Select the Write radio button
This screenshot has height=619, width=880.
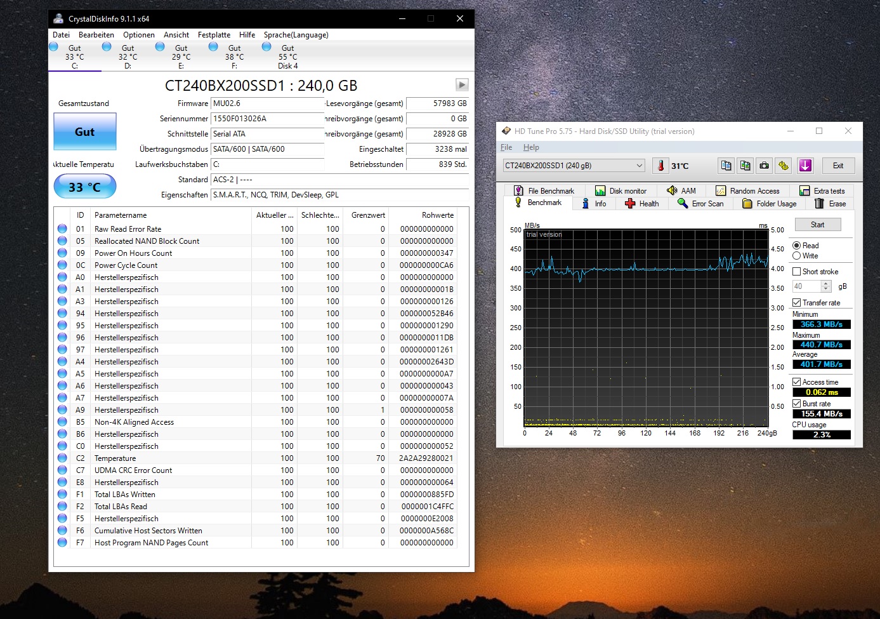[797, 256]
